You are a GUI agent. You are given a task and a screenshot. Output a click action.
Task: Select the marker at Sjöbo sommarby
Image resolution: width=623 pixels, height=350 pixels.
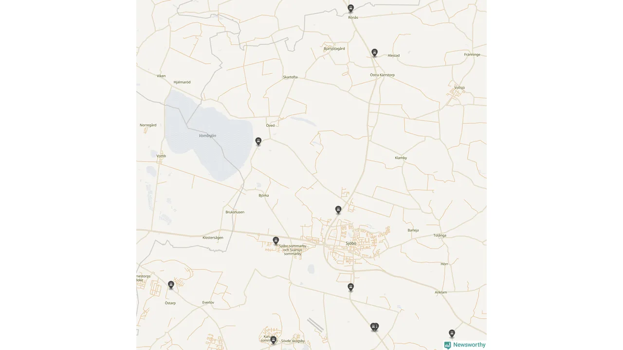(276, 241)
